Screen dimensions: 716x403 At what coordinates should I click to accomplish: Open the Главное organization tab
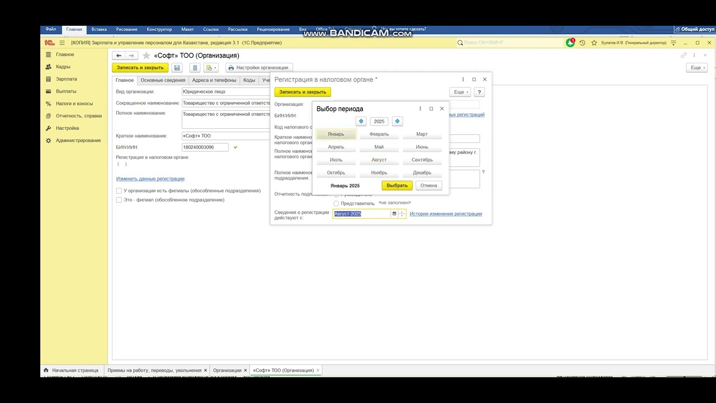[125, 80]
